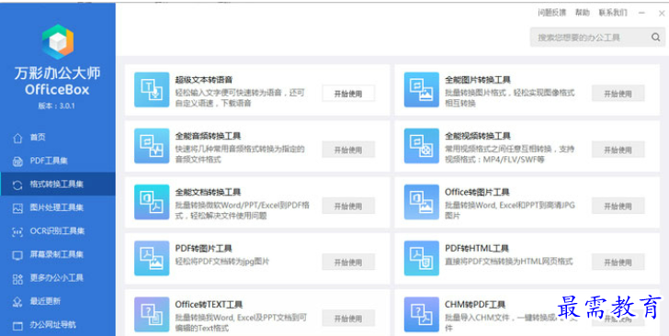Viewport: 669px width, 336px height.
Task: Click the 全能文档转换工具 title
Action: [209, 192]
